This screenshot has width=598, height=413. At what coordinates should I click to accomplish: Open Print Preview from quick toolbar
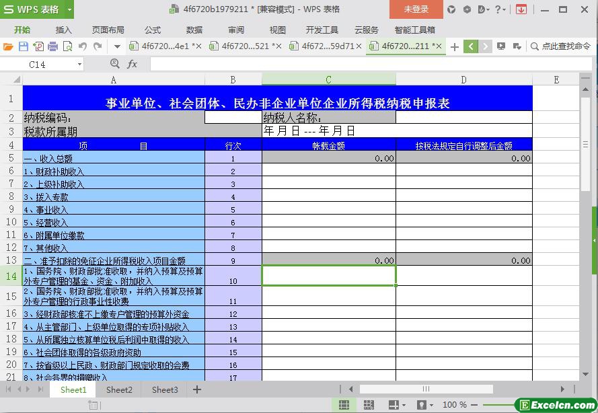[x=67, y=46]
